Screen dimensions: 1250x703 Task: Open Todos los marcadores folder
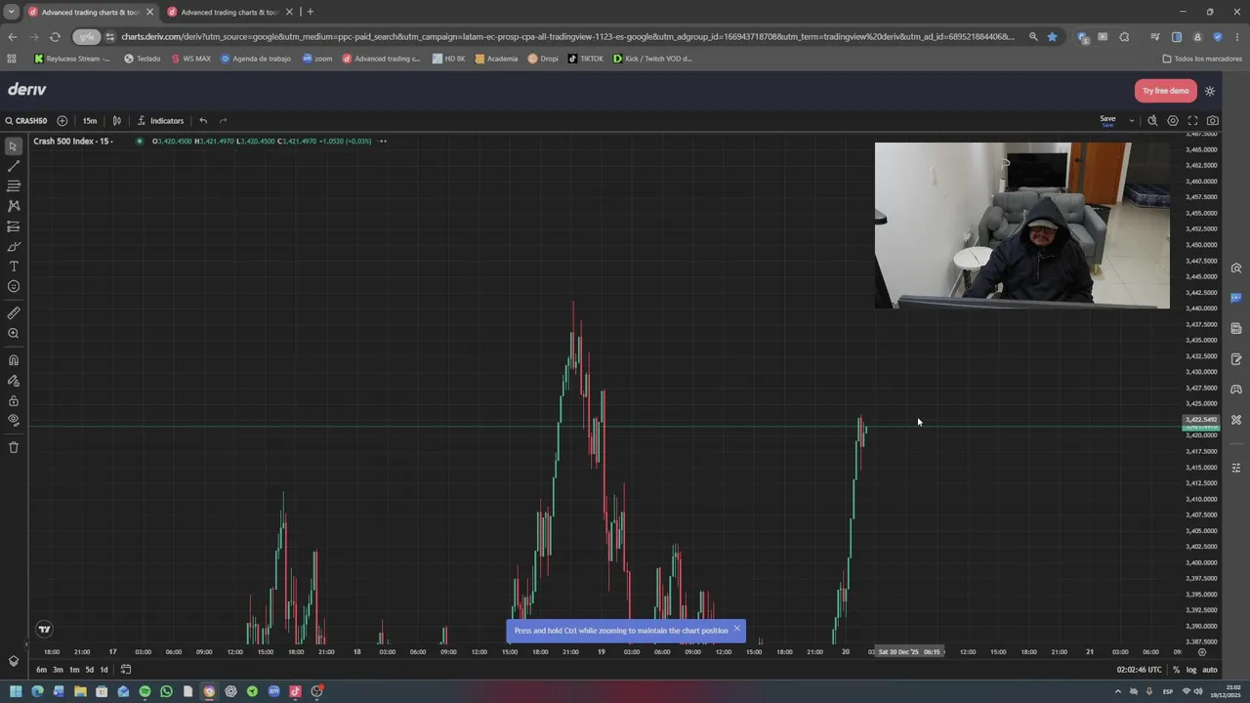click(1202, 59)
